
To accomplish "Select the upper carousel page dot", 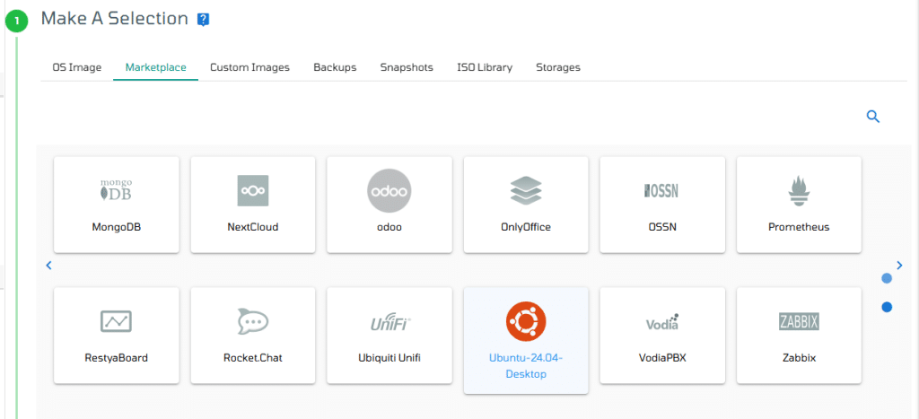I will tap(887, 278).
